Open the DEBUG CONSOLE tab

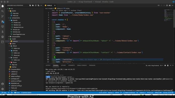(x=82, y=65)
